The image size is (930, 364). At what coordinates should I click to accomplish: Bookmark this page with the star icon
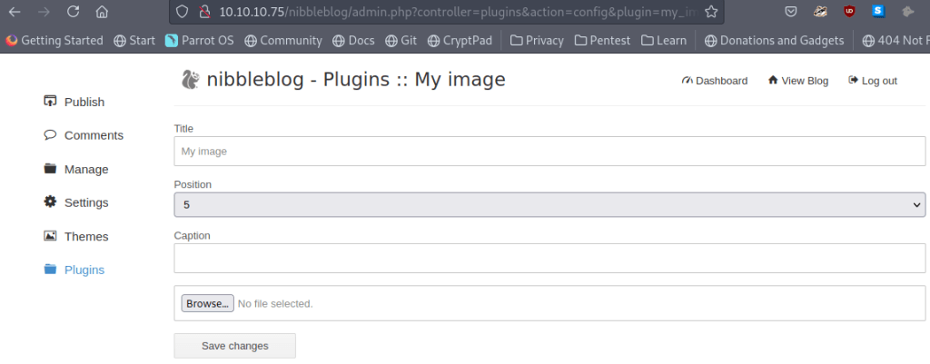click(x=711, y=12)
